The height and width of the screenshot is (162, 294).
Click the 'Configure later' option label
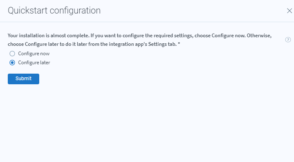(x=34, y=63)
